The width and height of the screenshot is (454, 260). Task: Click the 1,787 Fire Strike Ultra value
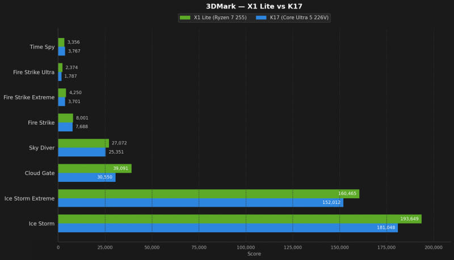coord(70,76)
